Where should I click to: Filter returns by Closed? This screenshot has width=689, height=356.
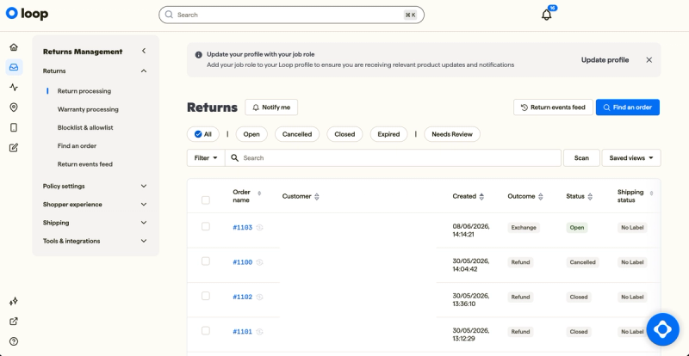pyautogui.click(x=344, y=134)
